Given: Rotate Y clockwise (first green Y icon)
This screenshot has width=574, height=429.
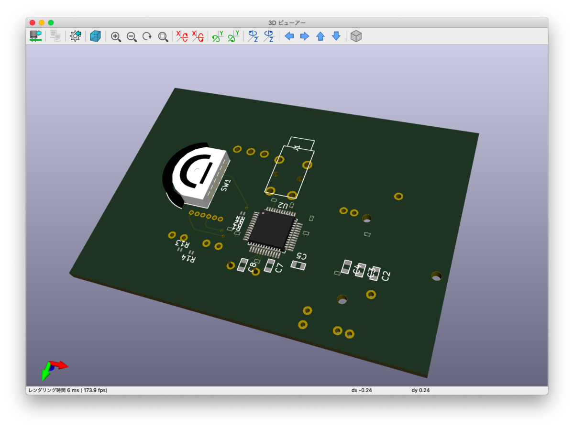Looking at the screenshot, I should (218, 36).
